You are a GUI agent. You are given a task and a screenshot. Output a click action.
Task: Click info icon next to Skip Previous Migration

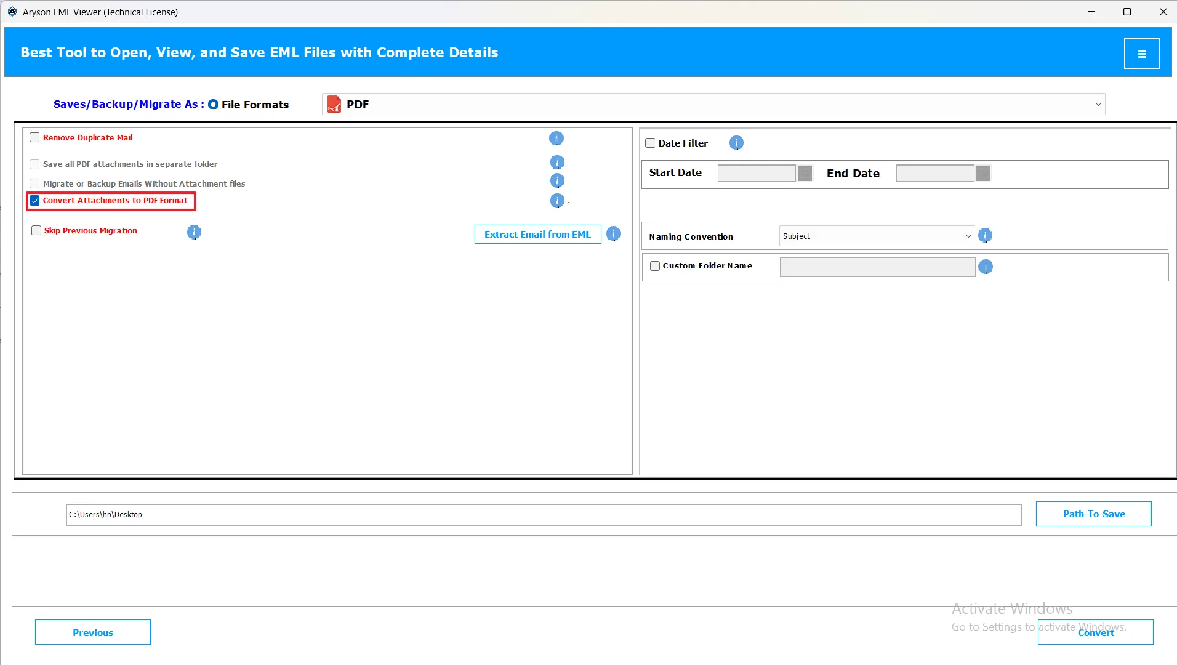pos(194,232)
